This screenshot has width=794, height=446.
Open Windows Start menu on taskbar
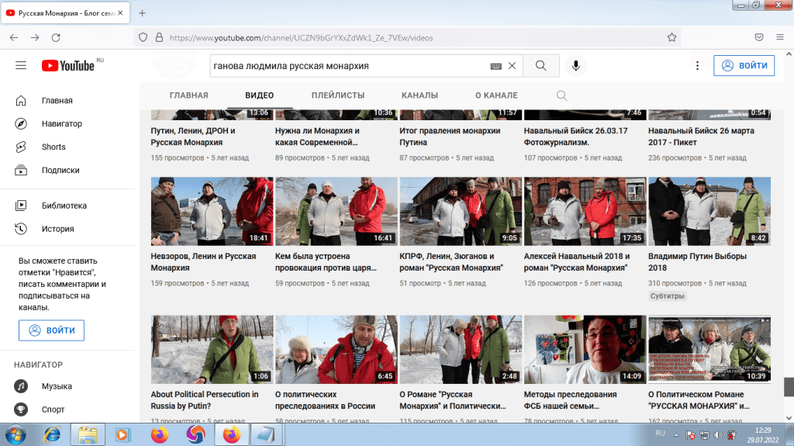pyautogui.click(x=17, y=434)
